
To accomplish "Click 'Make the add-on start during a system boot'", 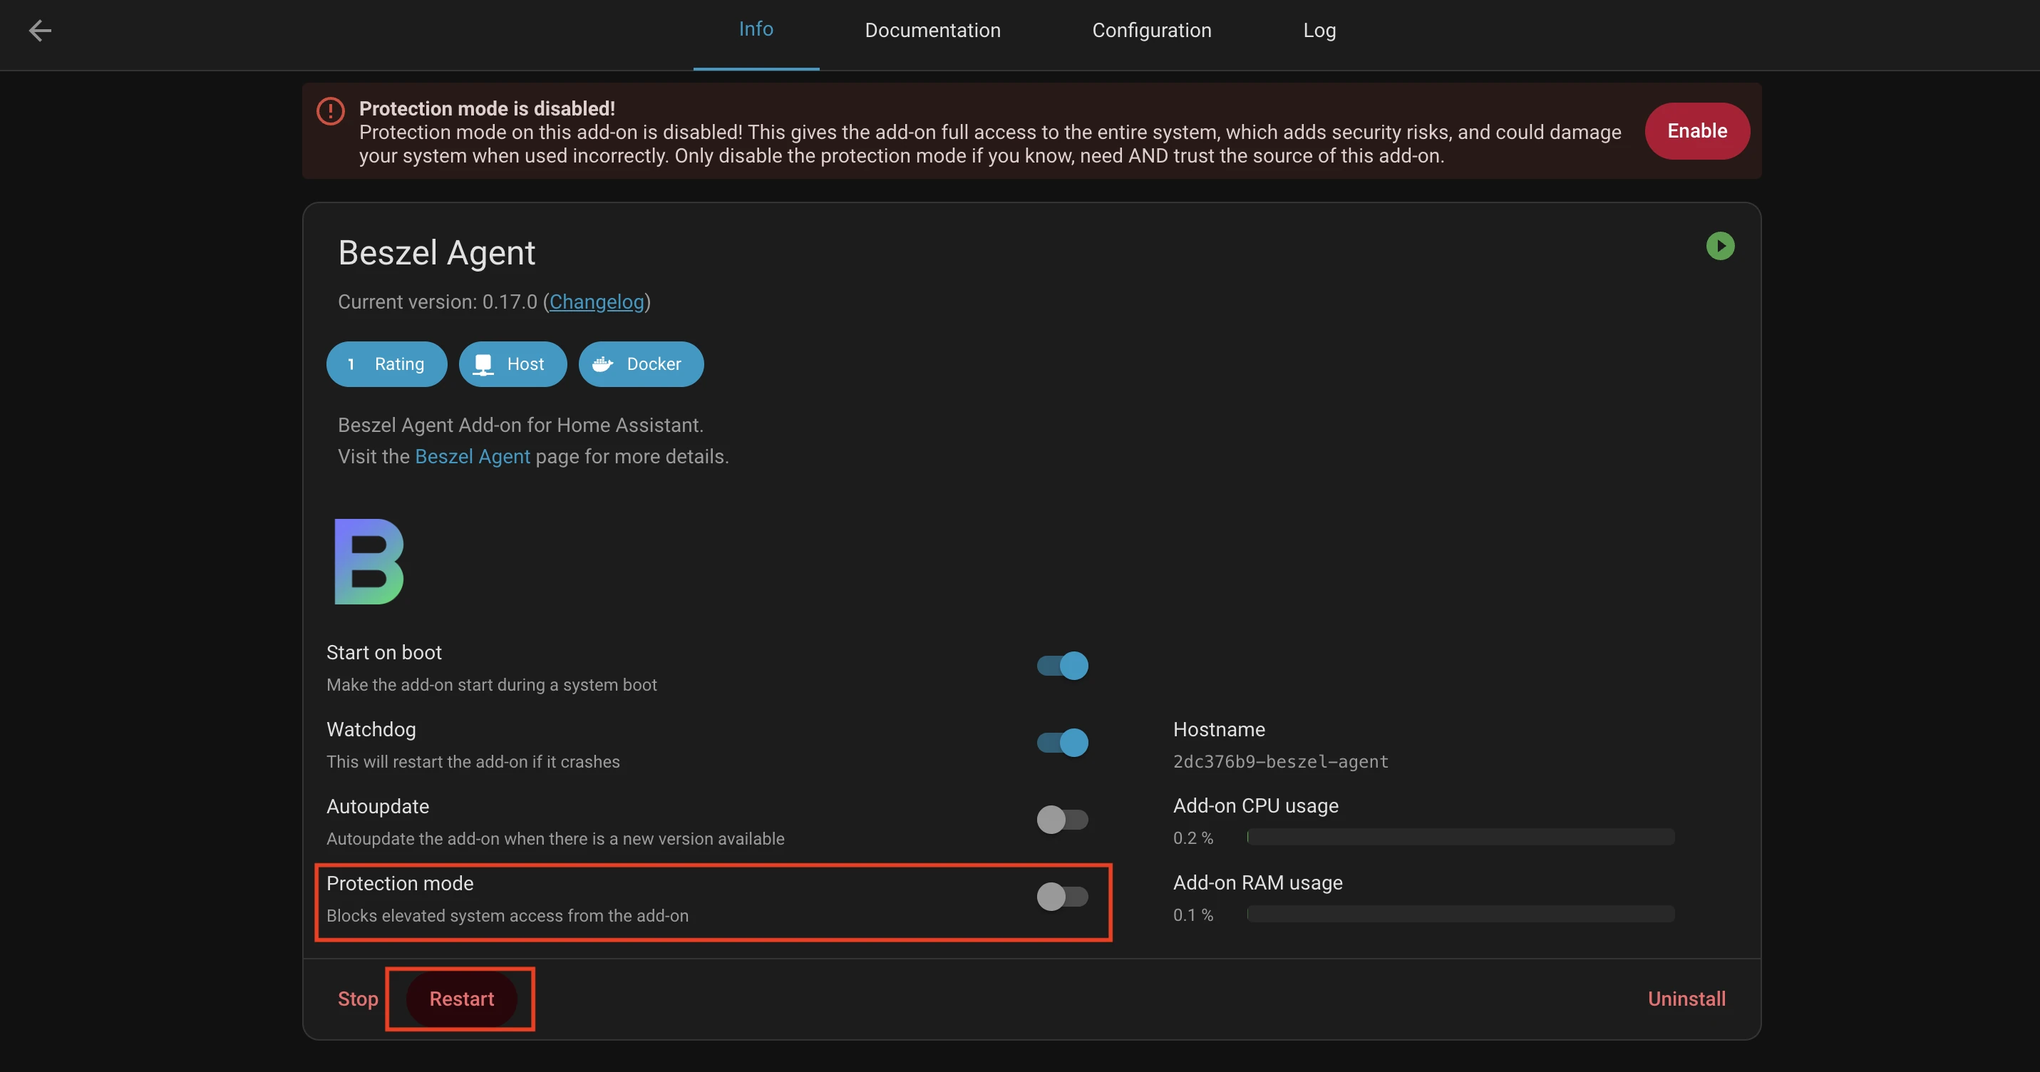I will click(492, 685).
